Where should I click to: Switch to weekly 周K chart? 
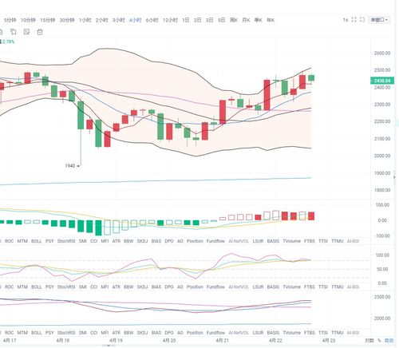click(234, 20)
